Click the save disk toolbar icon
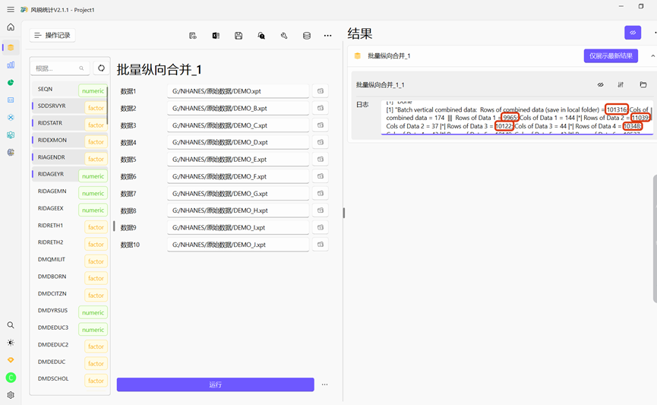Viewport: 657px width, 405px height. [238, 36]
